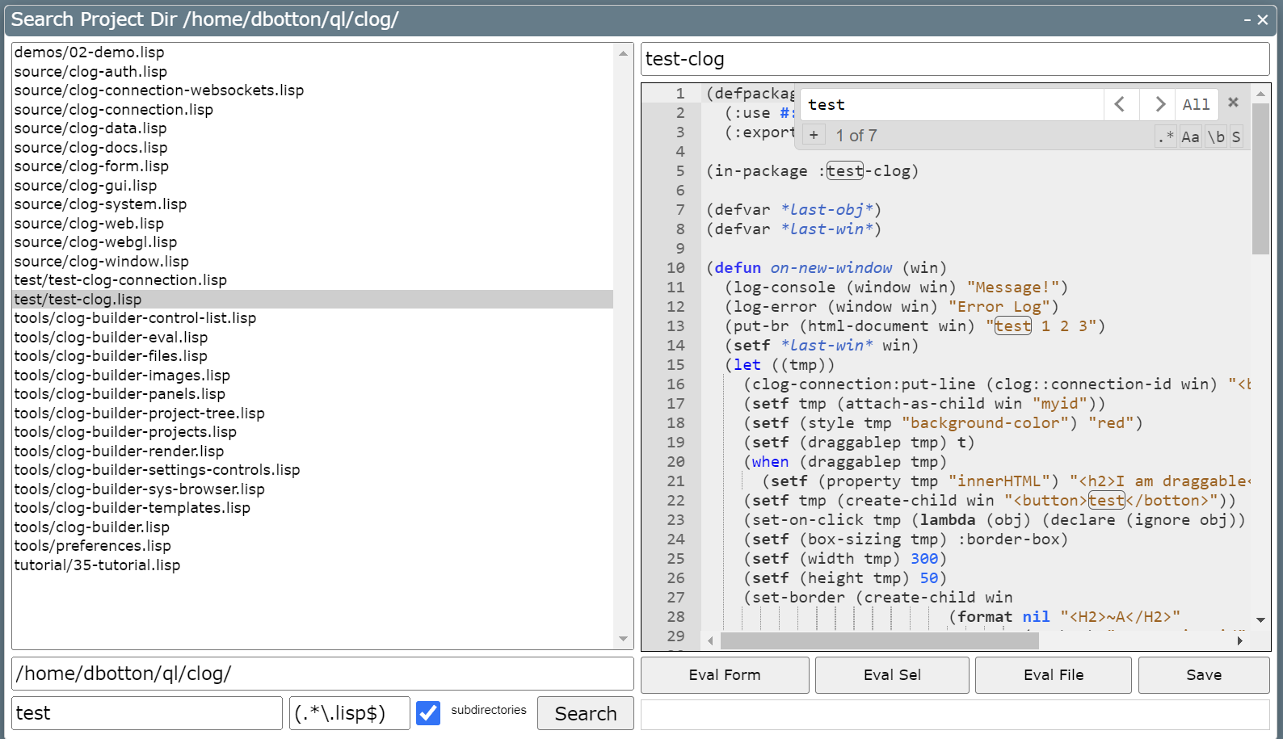Image resolution: width=1283 pixels, height=739 pixels.
Task: Click Eval File button
Action: pyautogui.click(x=1053, y=675)
